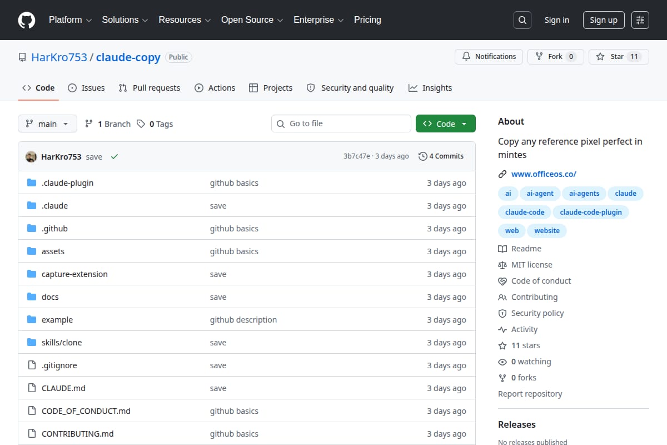Open the HarKro753 owner link in the title
This screenshot has width=667, height=445.
click(x=59, y=57)
